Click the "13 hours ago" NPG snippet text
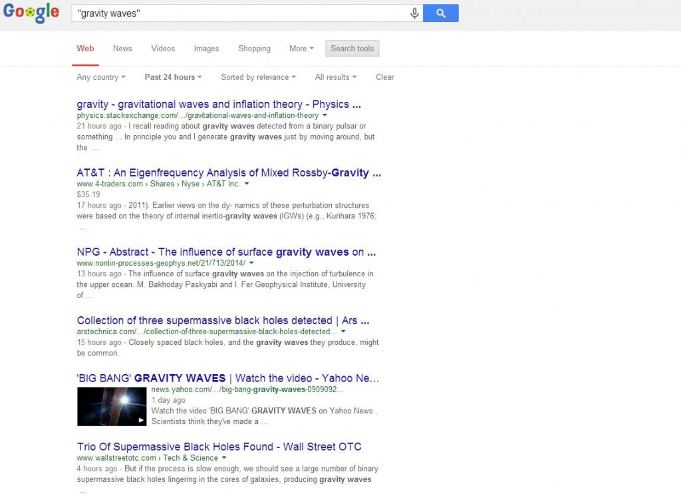Image resolution: width=681 pixels, height=504 pixels. coord(99,274)
